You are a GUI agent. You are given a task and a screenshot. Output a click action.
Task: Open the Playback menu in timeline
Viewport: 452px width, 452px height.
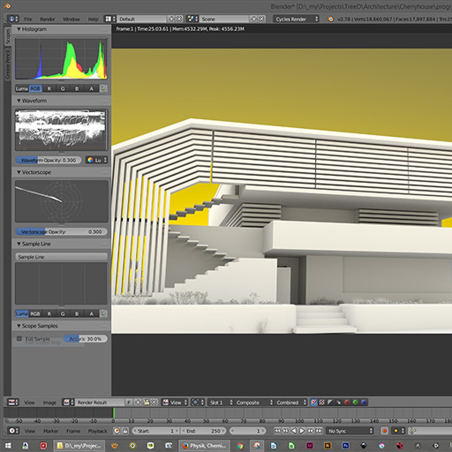[98, 431]
